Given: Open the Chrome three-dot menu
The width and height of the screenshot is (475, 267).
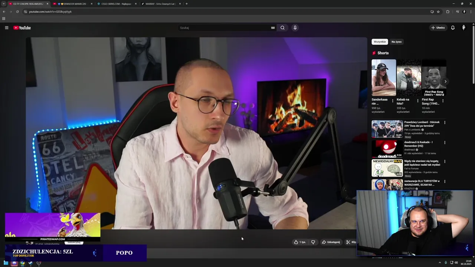Looking at the screenshot, I should [471, 11].
